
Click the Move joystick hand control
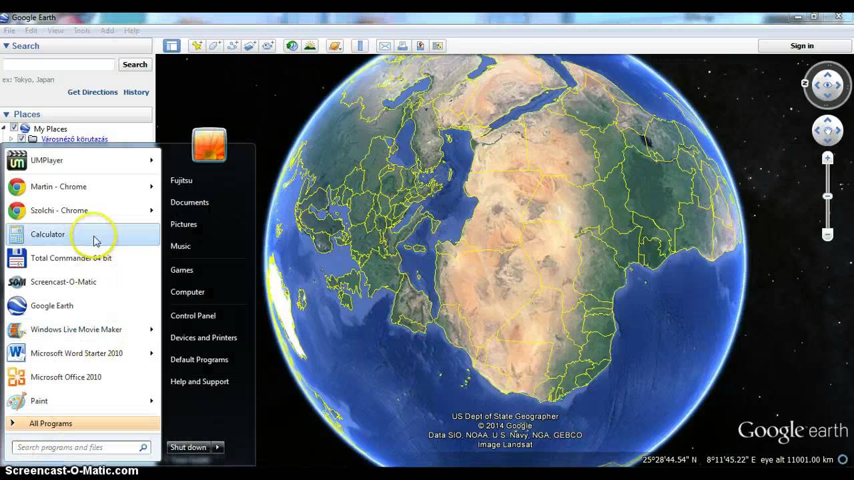[827, 131]
